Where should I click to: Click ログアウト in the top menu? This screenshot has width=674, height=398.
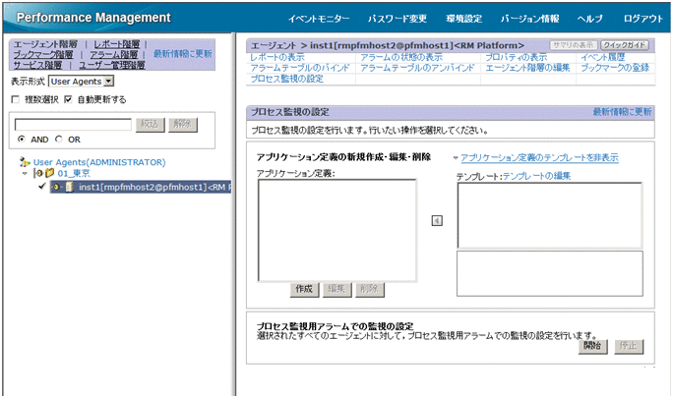pos(643,19)
